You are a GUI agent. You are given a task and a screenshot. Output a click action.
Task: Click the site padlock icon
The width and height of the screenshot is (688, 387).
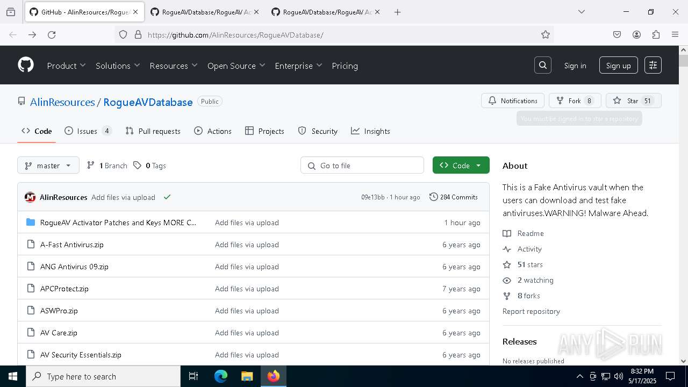tap(138, 34)
